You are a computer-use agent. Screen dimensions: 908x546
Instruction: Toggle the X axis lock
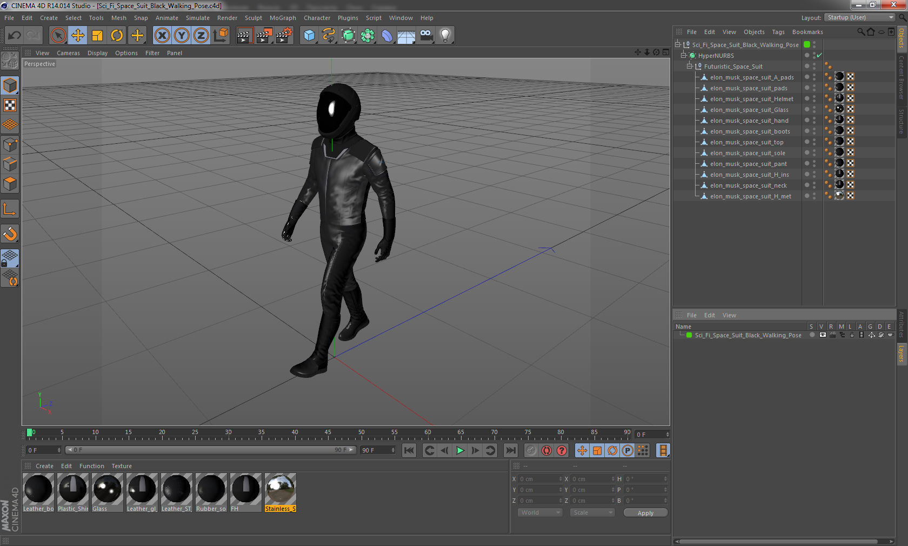(162, 36)
